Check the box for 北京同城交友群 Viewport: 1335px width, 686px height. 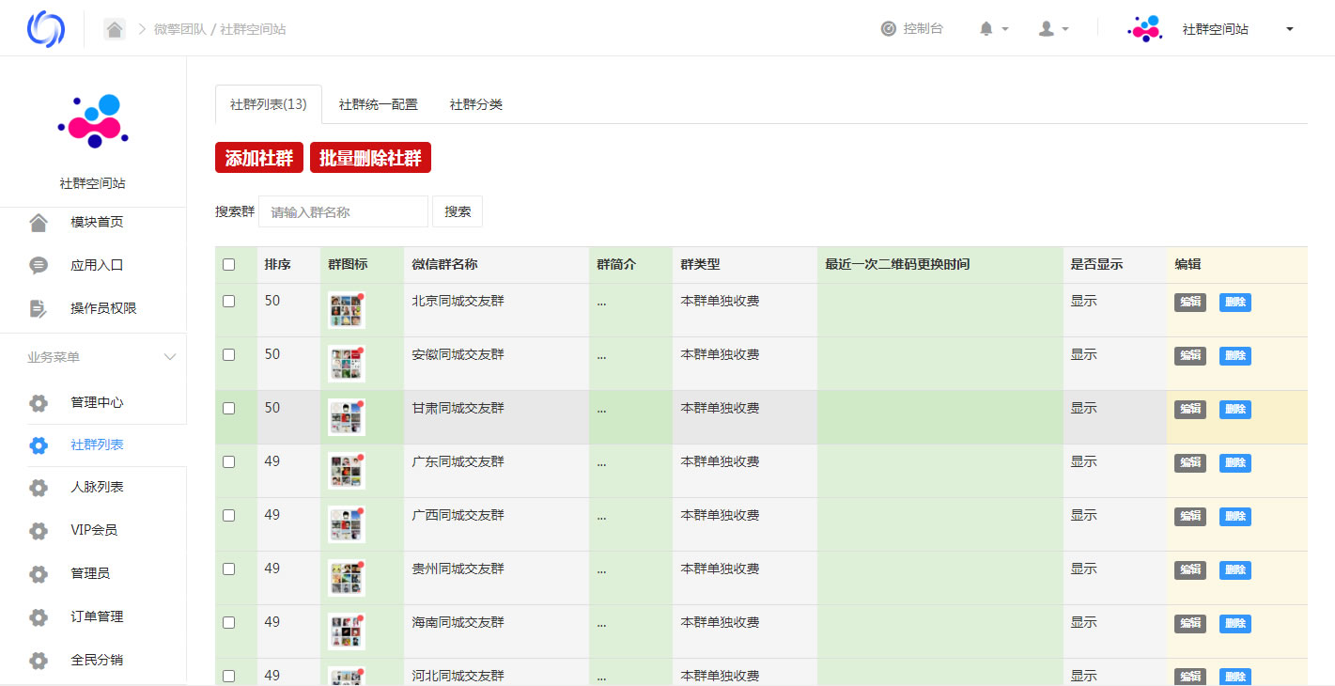coord(228,302)
